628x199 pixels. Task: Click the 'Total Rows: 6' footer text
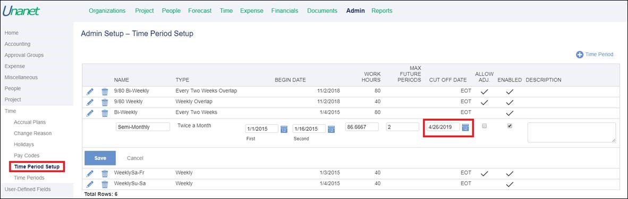coord(100,195)
